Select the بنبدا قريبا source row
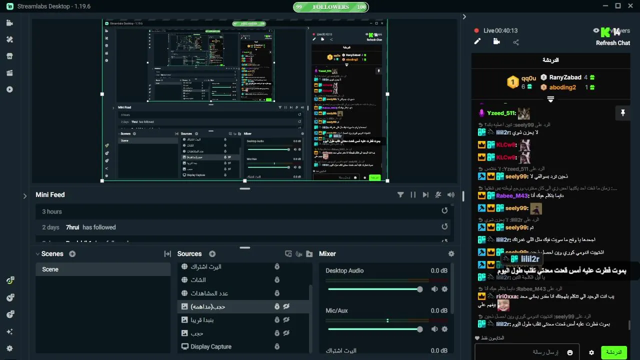This screenshot has width=640, height=360. pos(243,320)
